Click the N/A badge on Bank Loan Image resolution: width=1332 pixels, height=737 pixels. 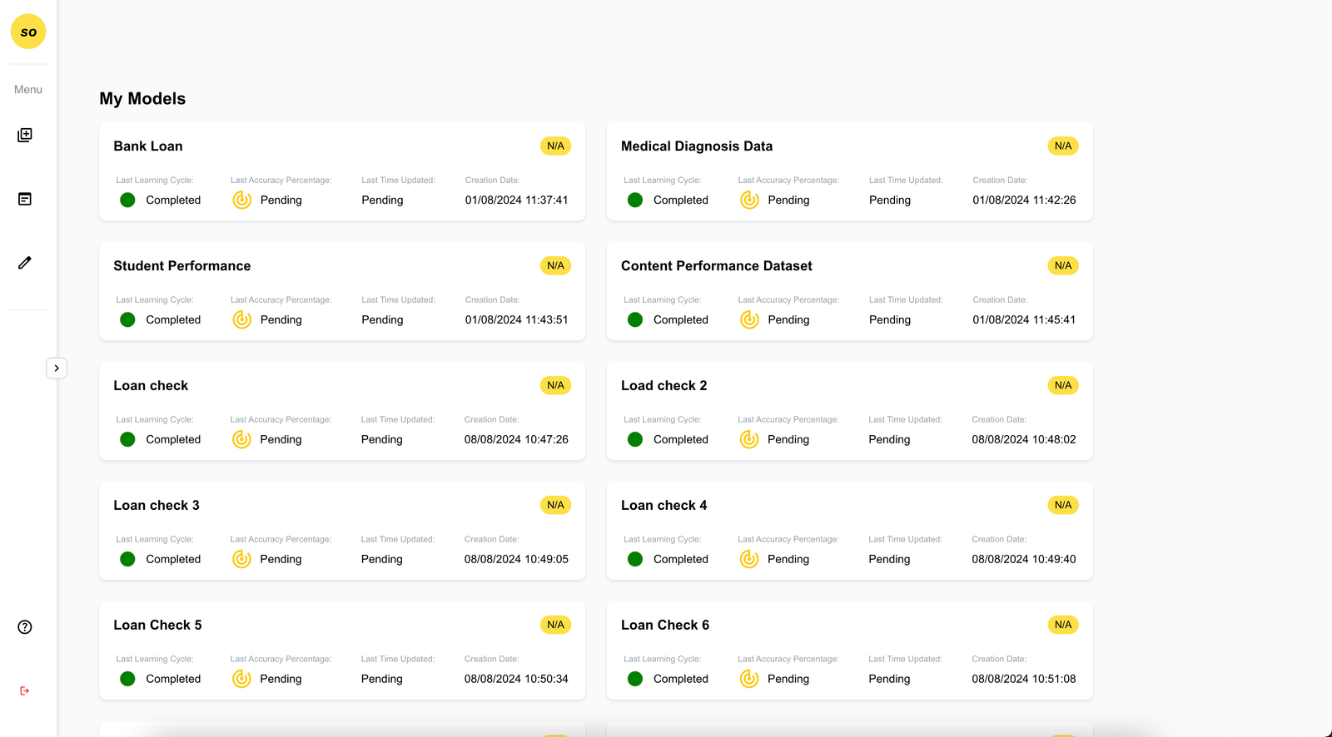pos(555,146)
